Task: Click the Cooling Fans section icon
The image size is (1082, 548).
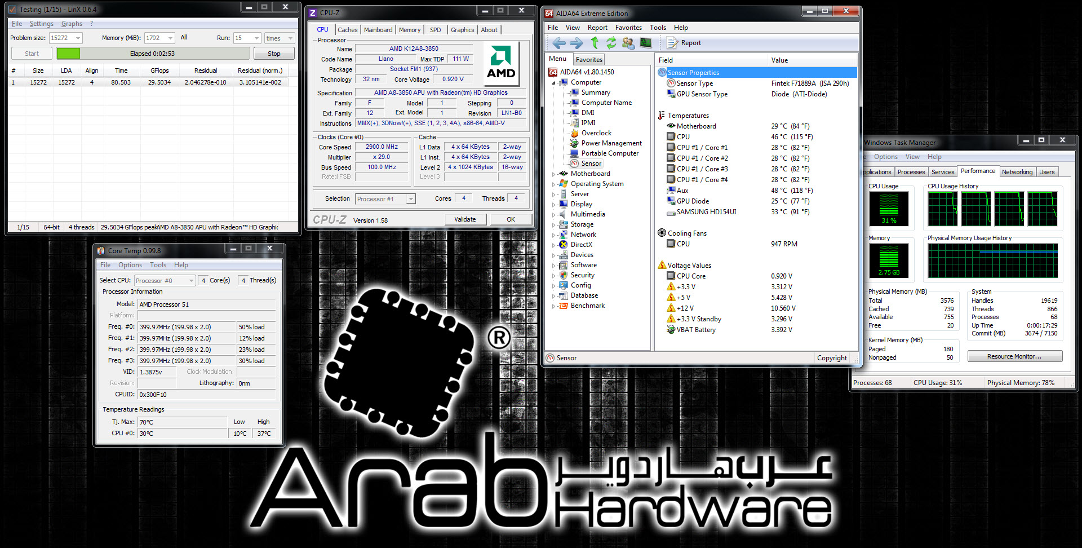Action: [662, 233]
